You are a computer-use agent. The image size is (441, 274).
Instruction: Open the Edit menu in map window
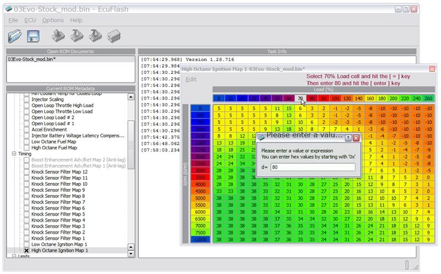point(191,79)
